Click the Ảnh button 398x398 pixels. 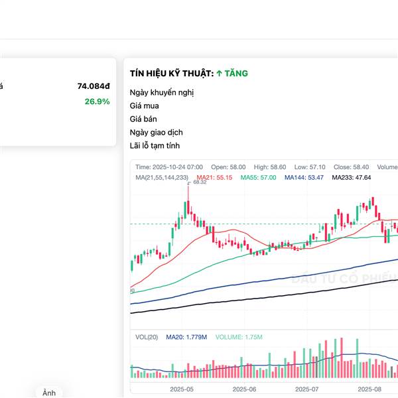tap(48, 393)
